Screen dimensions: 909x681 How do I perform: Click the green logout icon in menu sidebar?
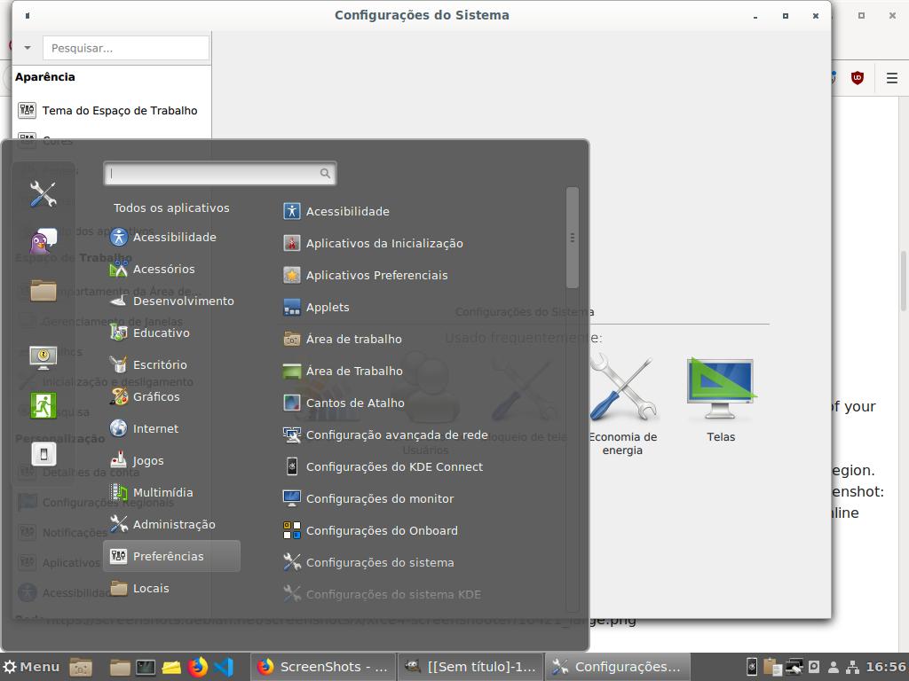pyautogui.click(x=43, y=405)
